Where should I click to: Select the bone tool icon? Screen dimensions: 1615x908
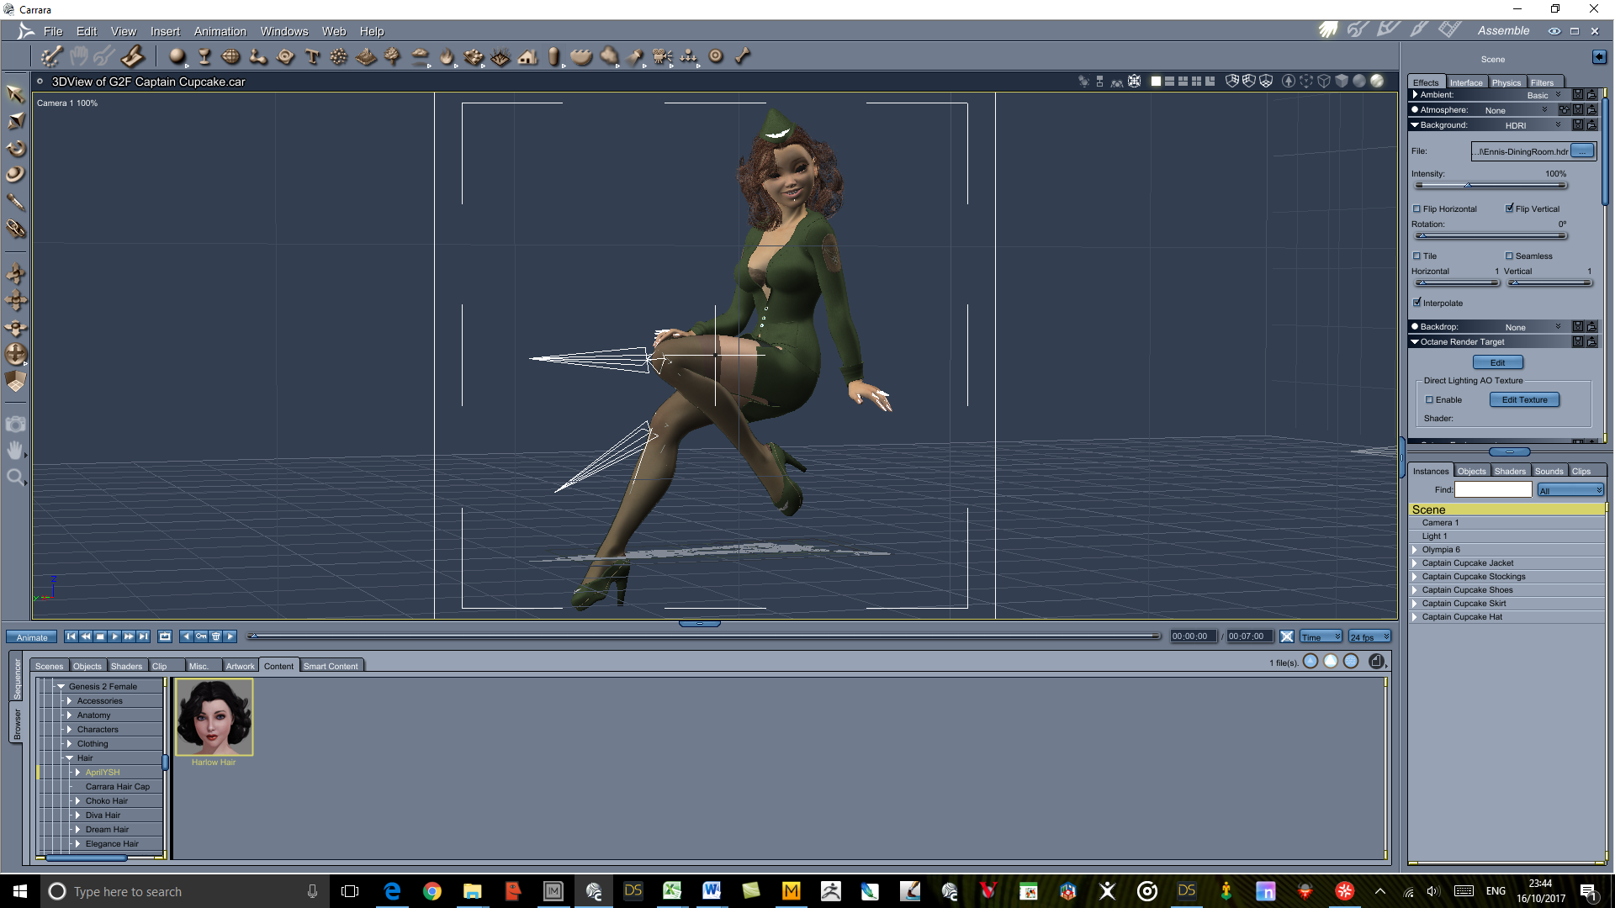point(743,56)
